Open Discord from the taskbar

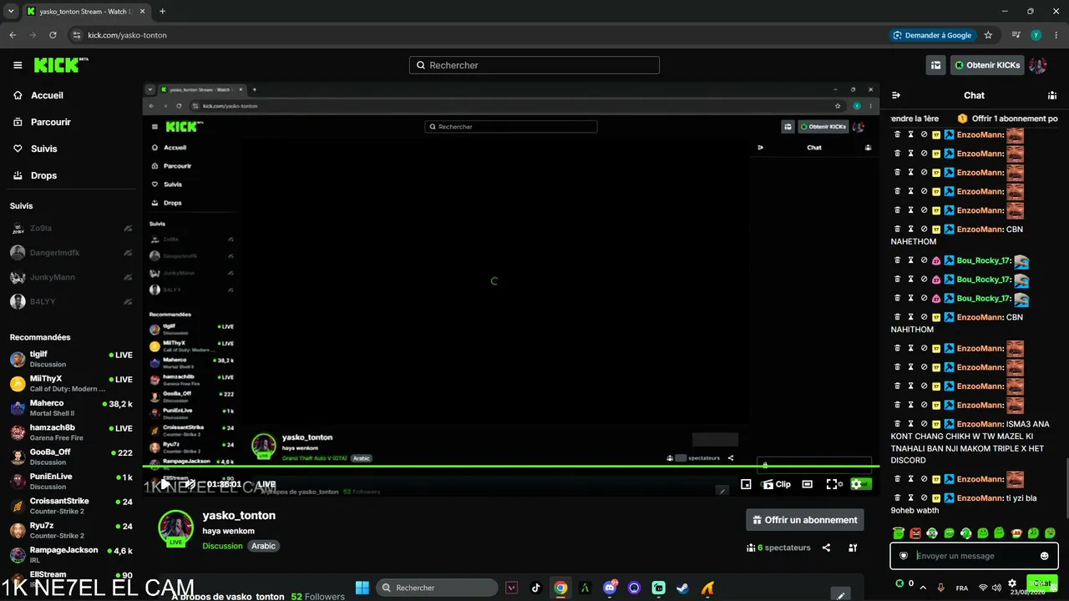click(610, 588)
